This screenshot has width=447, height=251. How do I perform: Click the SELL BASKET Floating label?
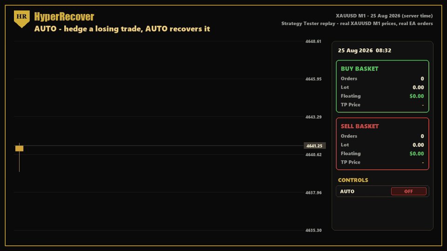(x=351, y=154)
